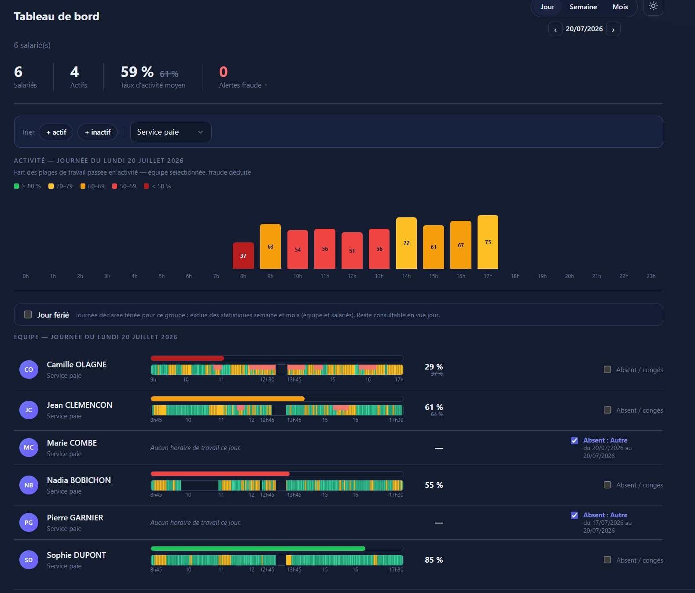This screenshot has height=593, width=695.
Task: Open Camille OLAGNE's name link
Action: 77,365
